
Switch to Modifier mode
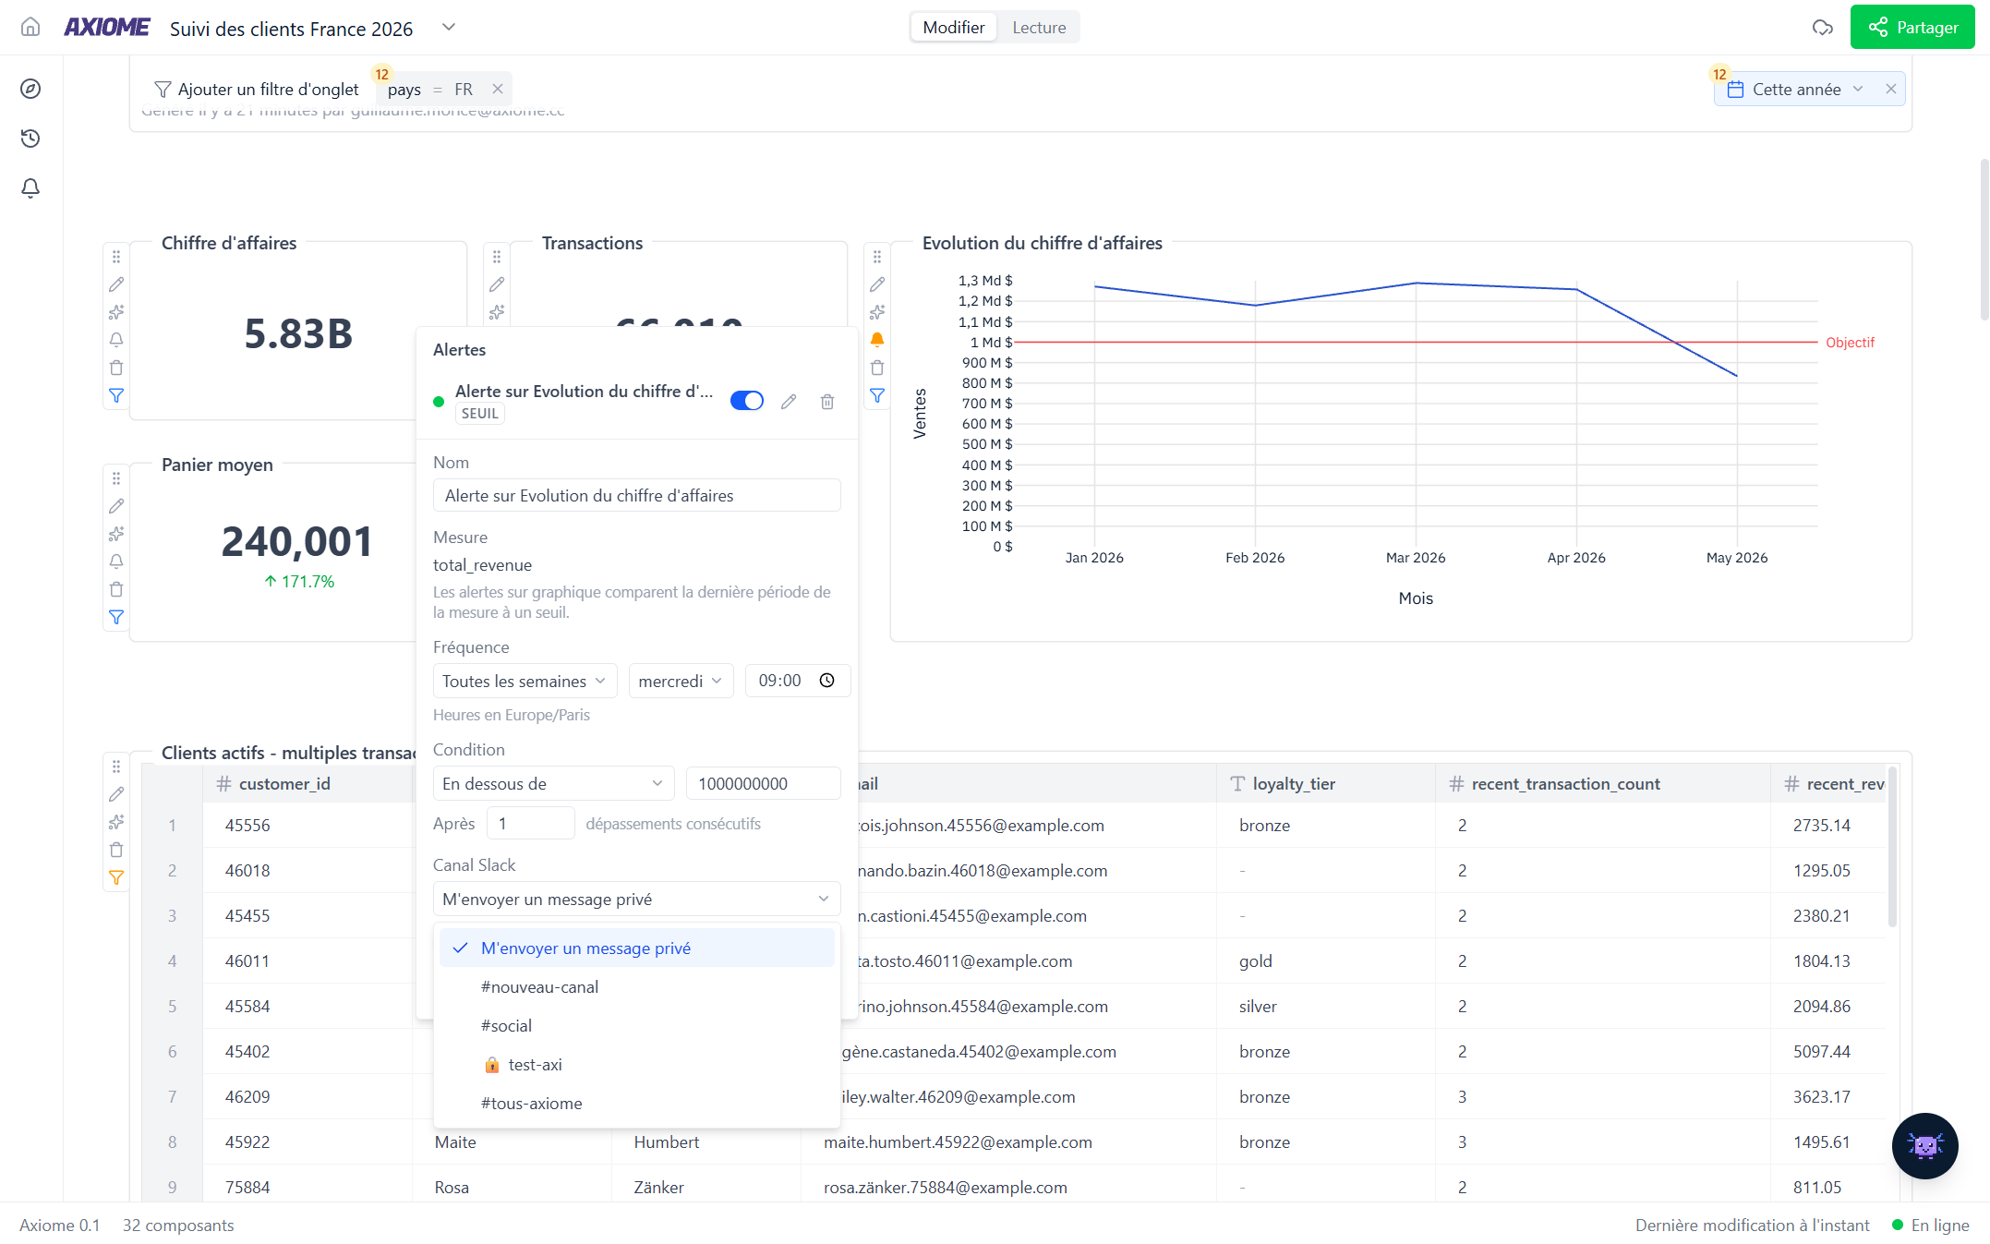tap(953, 28)
